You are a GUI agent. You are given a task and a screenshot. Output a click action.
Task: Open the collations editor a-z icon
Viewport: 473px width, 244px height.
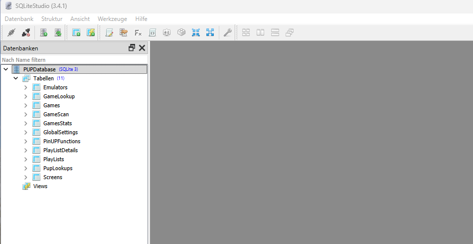(x=167, y=32)
